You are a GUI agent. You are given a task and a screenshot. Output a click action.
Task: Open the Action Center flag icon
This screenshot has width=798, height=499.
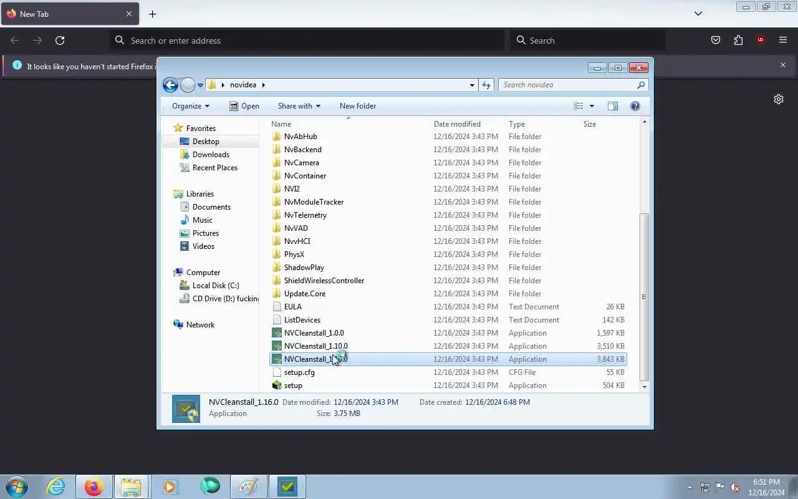pyautogui.click(x=719, y=487)
